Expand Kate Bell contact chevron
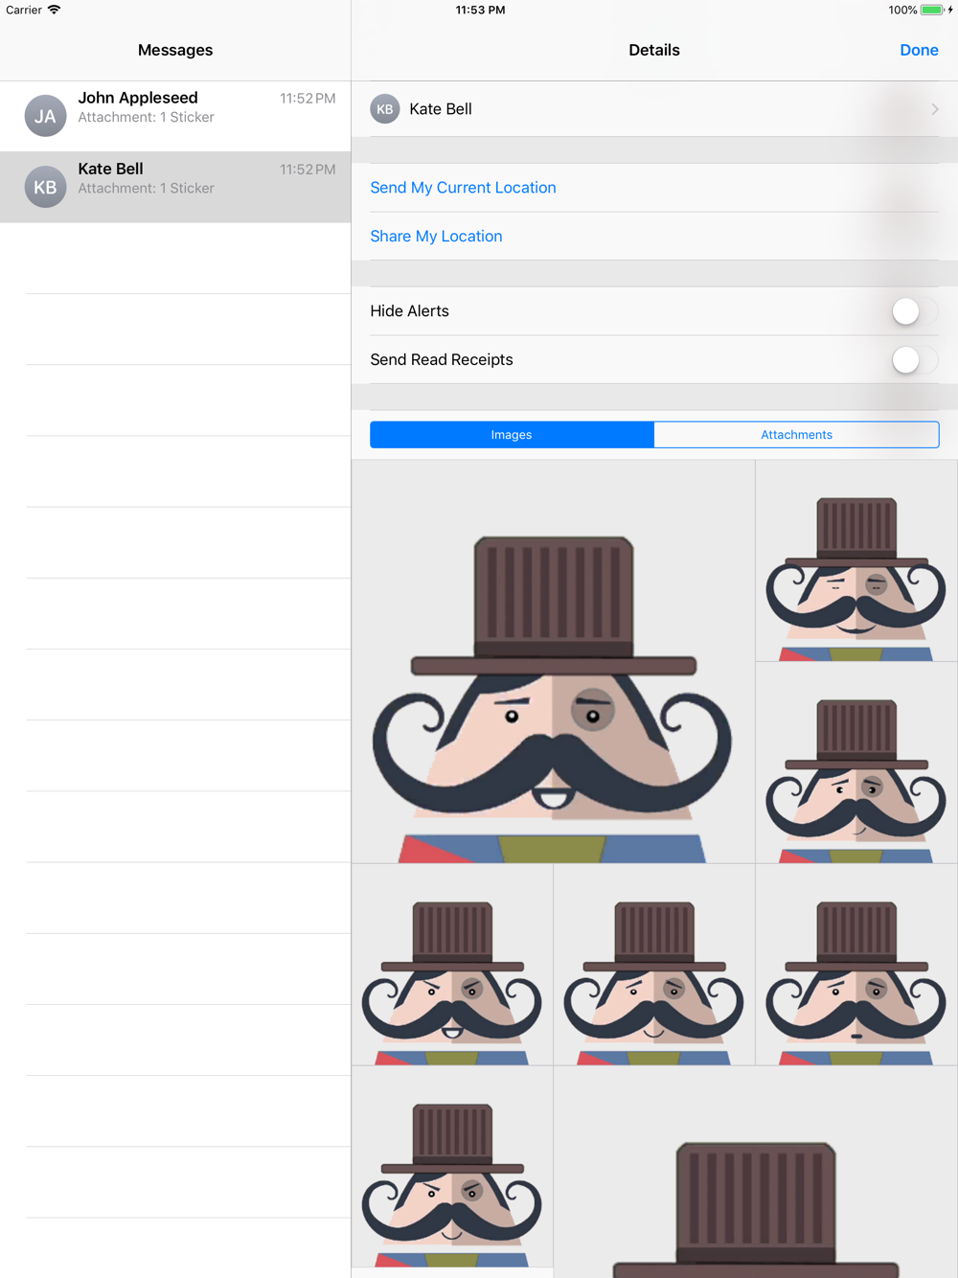The height and width of the screenshot is (1278, 958). coord(935,109)
